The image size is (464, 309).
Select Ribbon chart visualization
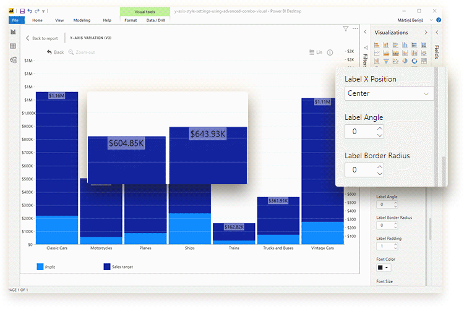point(424,53)
